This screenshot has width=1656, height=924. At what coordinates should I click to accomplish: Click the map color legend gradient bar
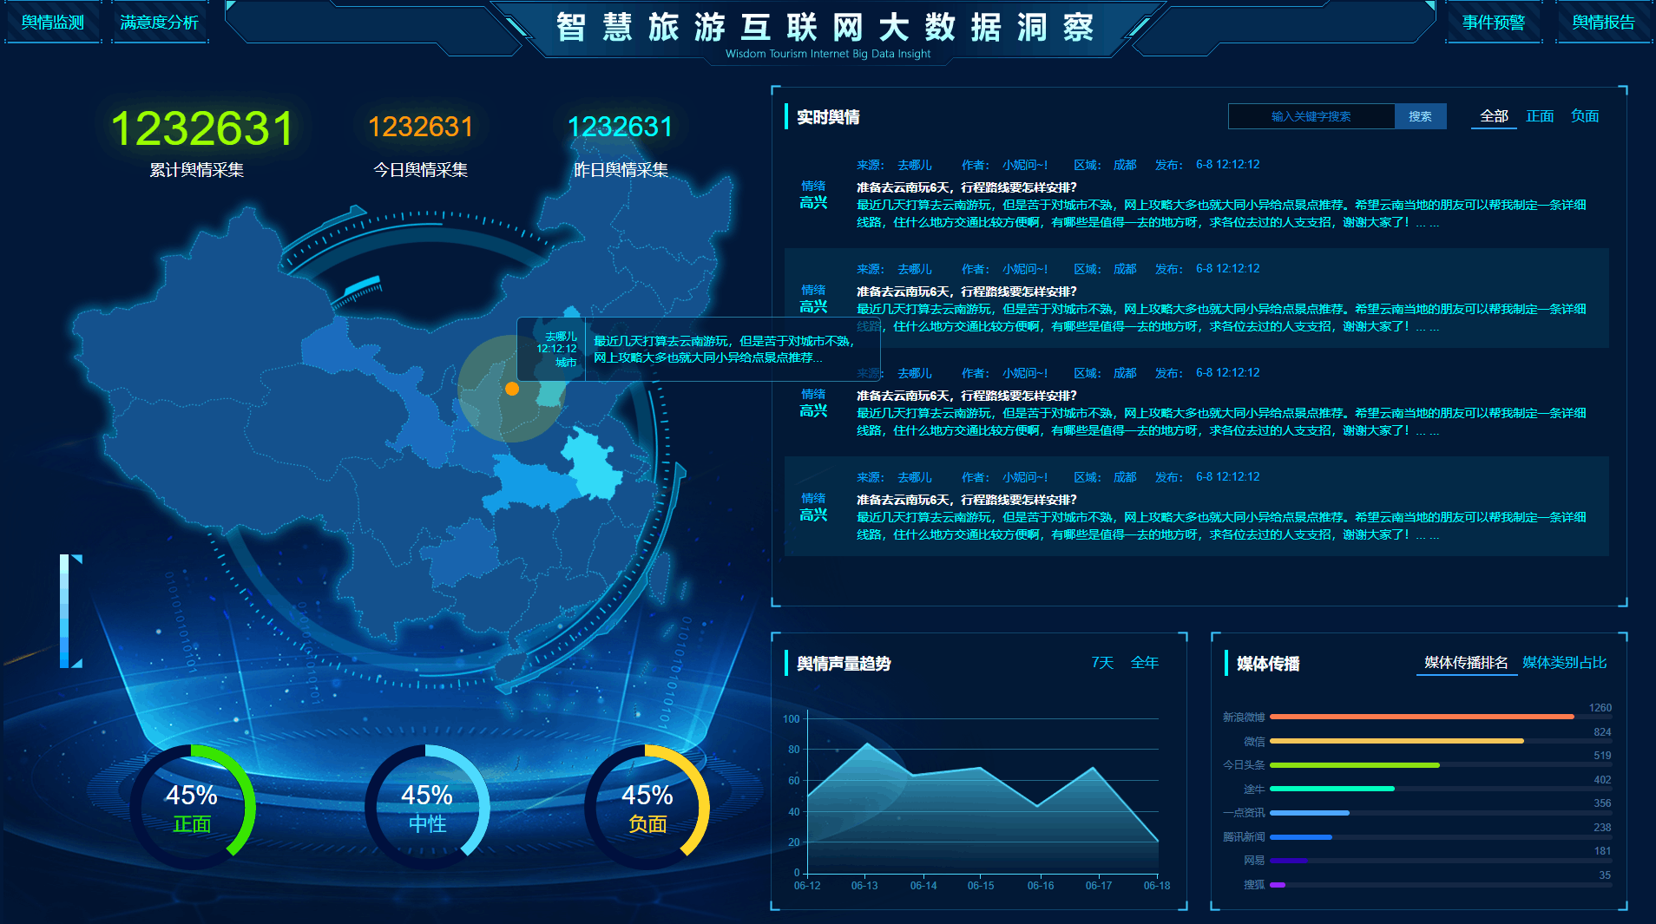(x=64, y=612)
